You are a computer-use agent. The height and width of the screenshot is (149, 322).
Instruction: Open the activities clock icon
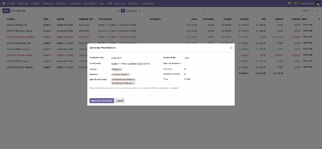296,3
